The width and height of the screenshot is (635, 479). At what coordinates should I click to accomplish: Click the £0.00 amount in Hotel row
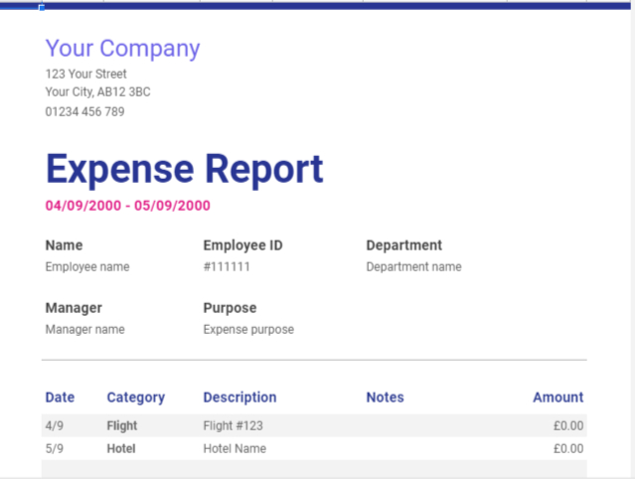(x=568, y=448)
